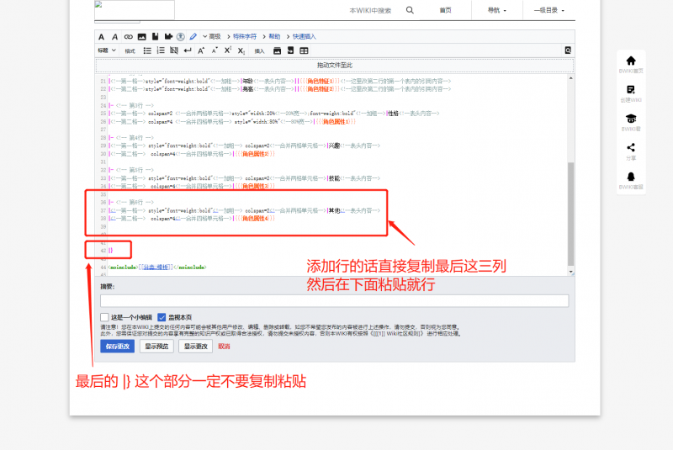Open the heading level dropdown
The image size is (673, 450).
[x=107, y=50]
